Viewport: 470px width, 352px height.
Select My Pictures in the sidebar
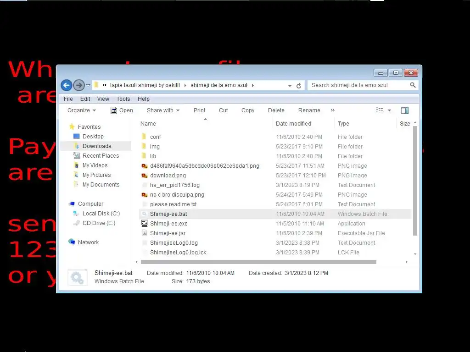[96, 175]
